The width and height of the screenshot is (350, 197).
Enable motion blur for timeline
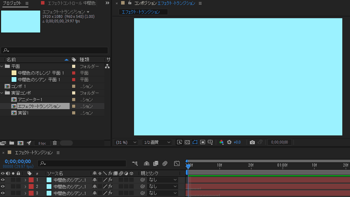[x=165, y=163]
